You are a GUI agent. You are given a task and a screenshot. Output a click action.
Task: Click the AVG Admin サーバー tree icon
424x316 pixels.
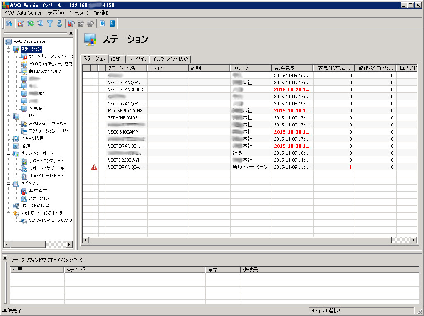coord(24,124)
